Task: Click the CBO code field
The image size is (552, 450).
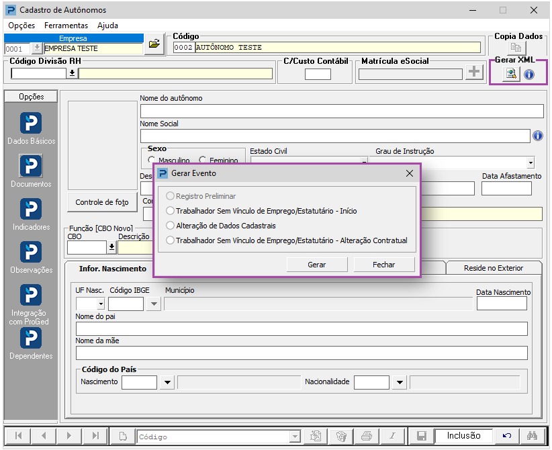Action: [x=87, y=247]
